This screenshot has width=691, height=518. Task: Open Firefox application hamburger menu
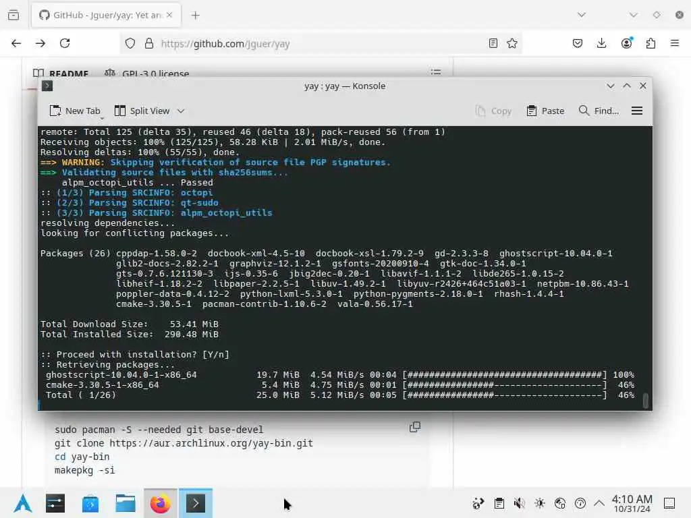[x=675, y=43]
